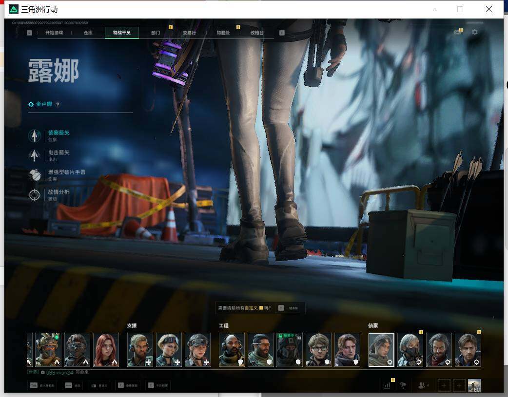Viewport: 508px width, 397px height.
Task: Click the 一键清除 clear button
Action: click(288, 308)
